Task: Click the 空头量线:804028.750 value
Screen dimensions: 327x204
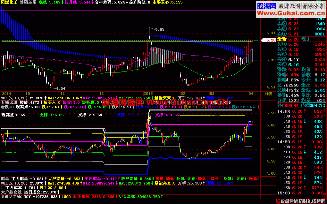Action: click(139, 197)
